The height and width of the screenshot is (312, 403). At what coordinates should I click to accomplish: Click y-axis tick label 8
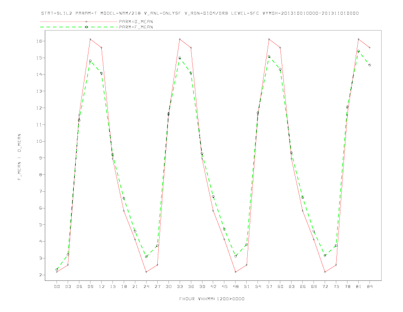(40, 174)
